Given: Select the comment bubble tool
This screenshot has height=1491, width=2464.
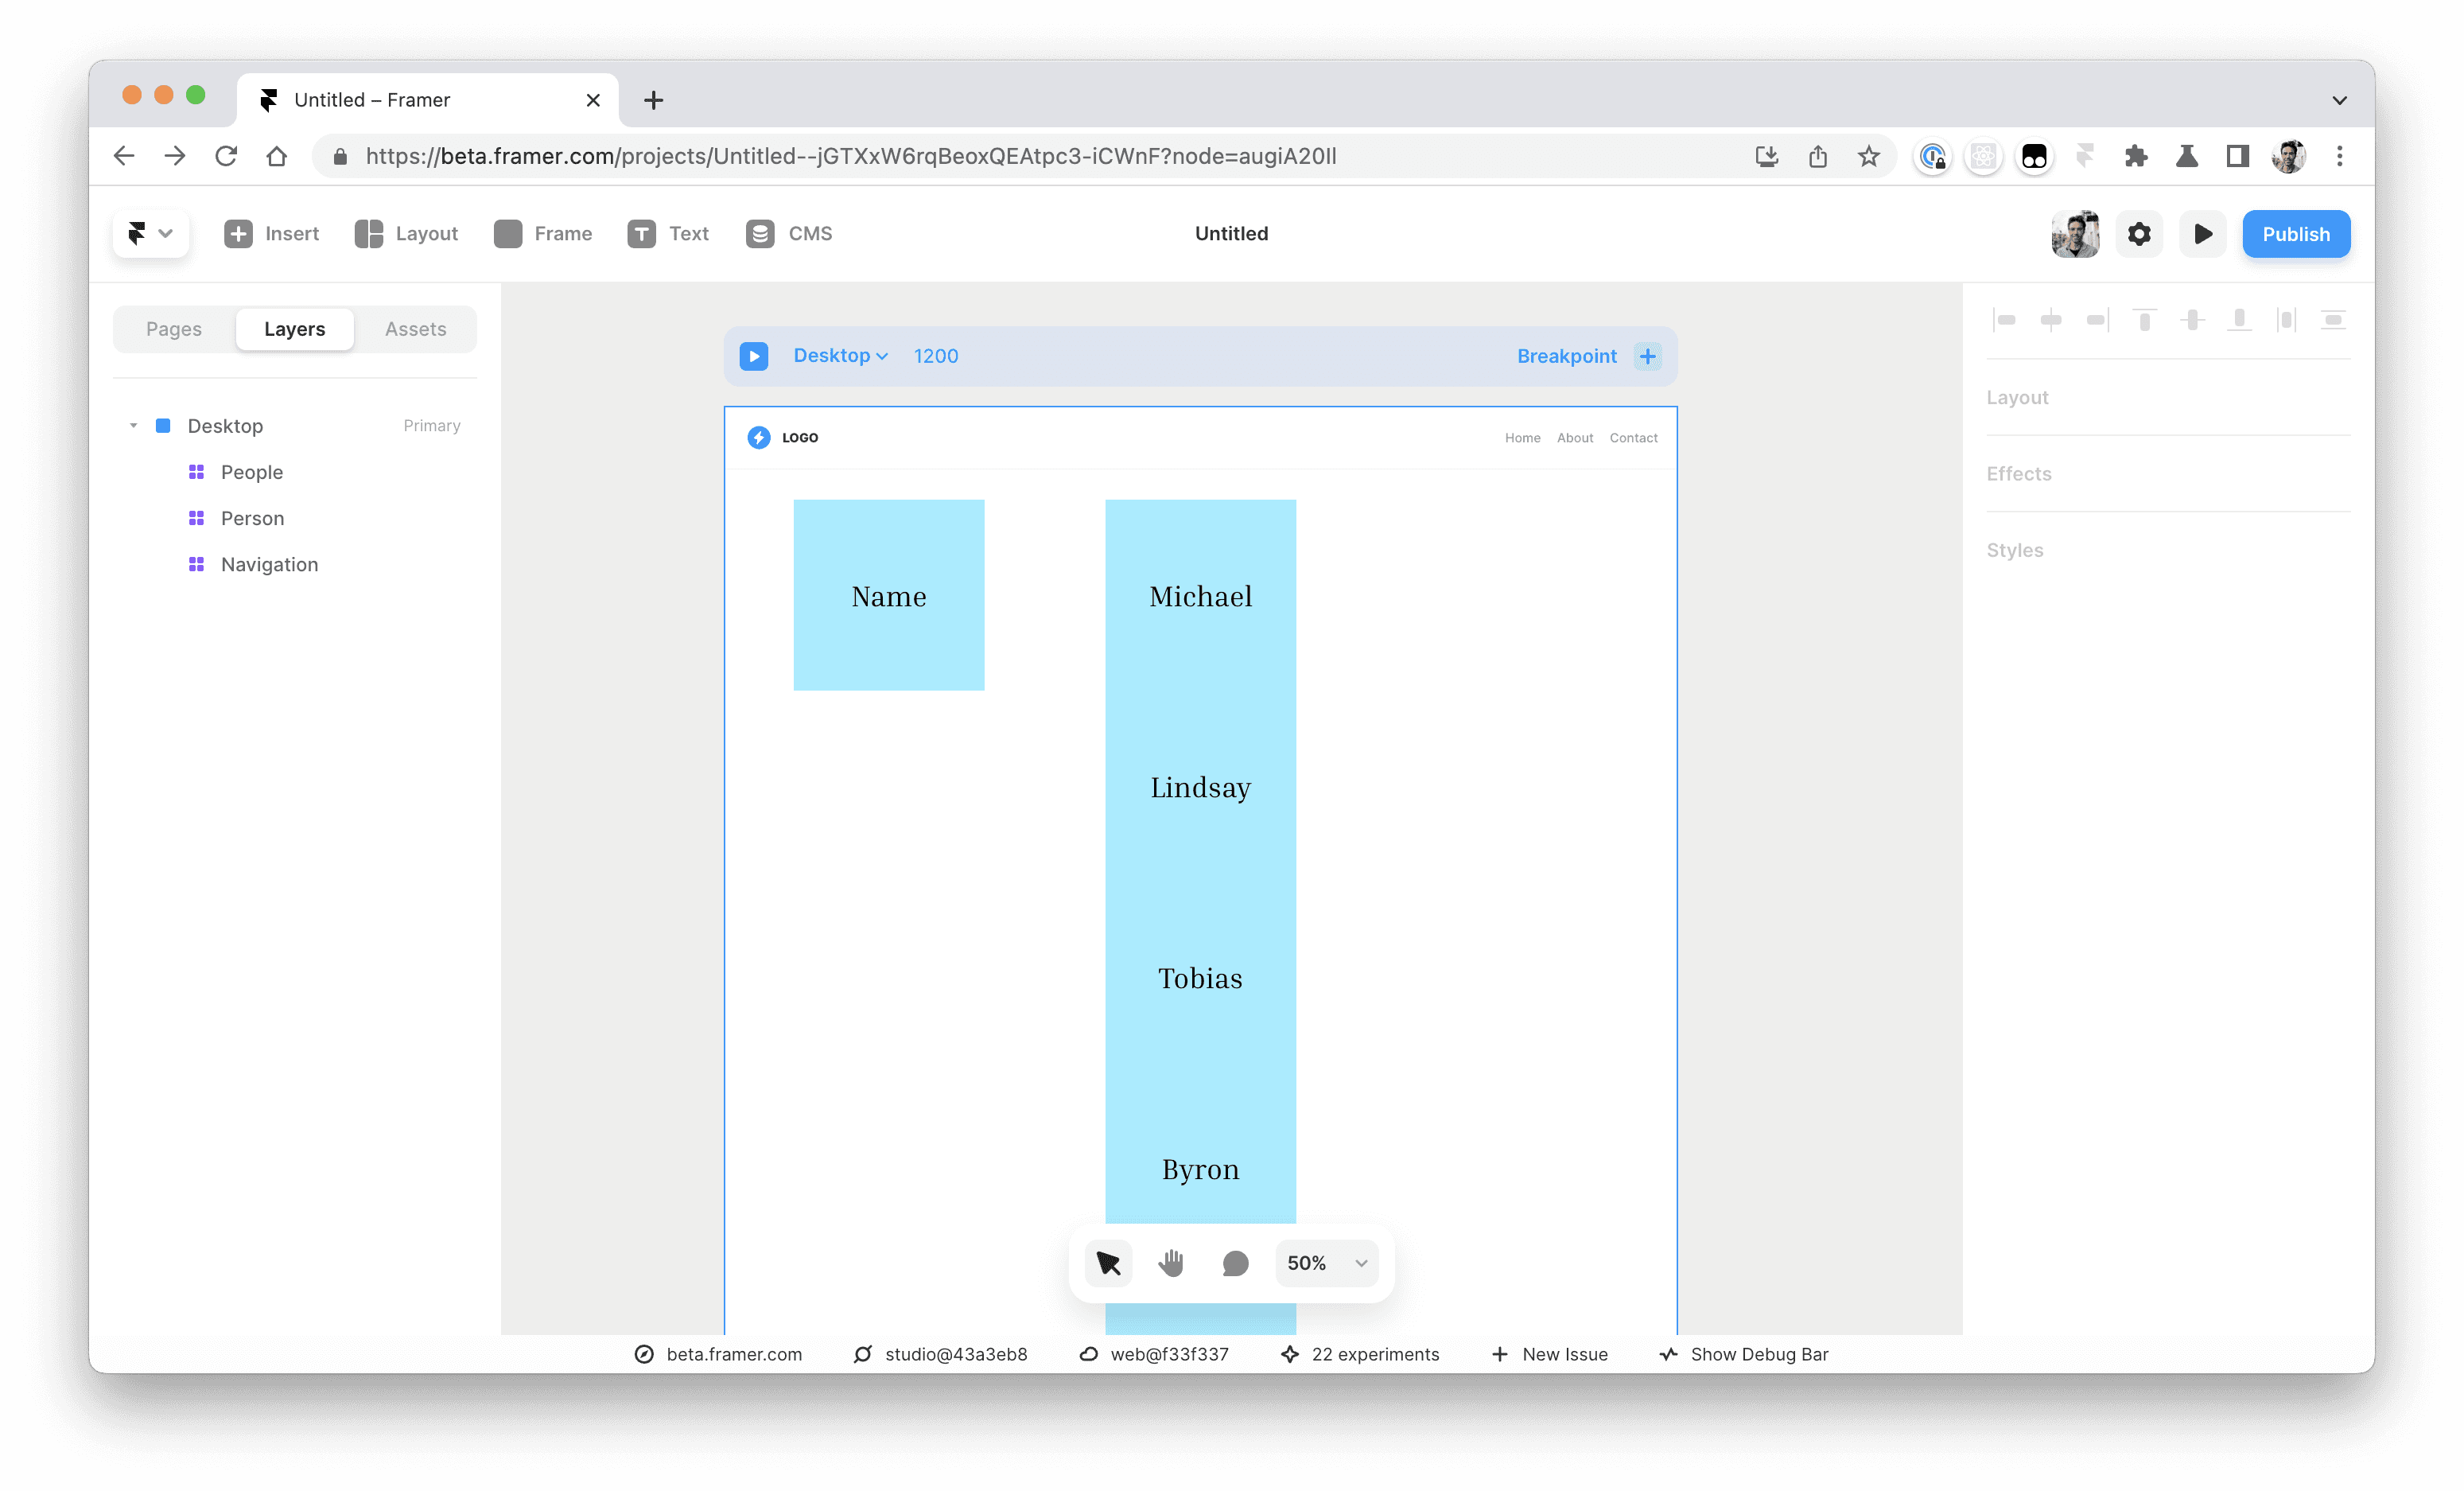Looking at the screenshot, I should tap(1235, 1263).
